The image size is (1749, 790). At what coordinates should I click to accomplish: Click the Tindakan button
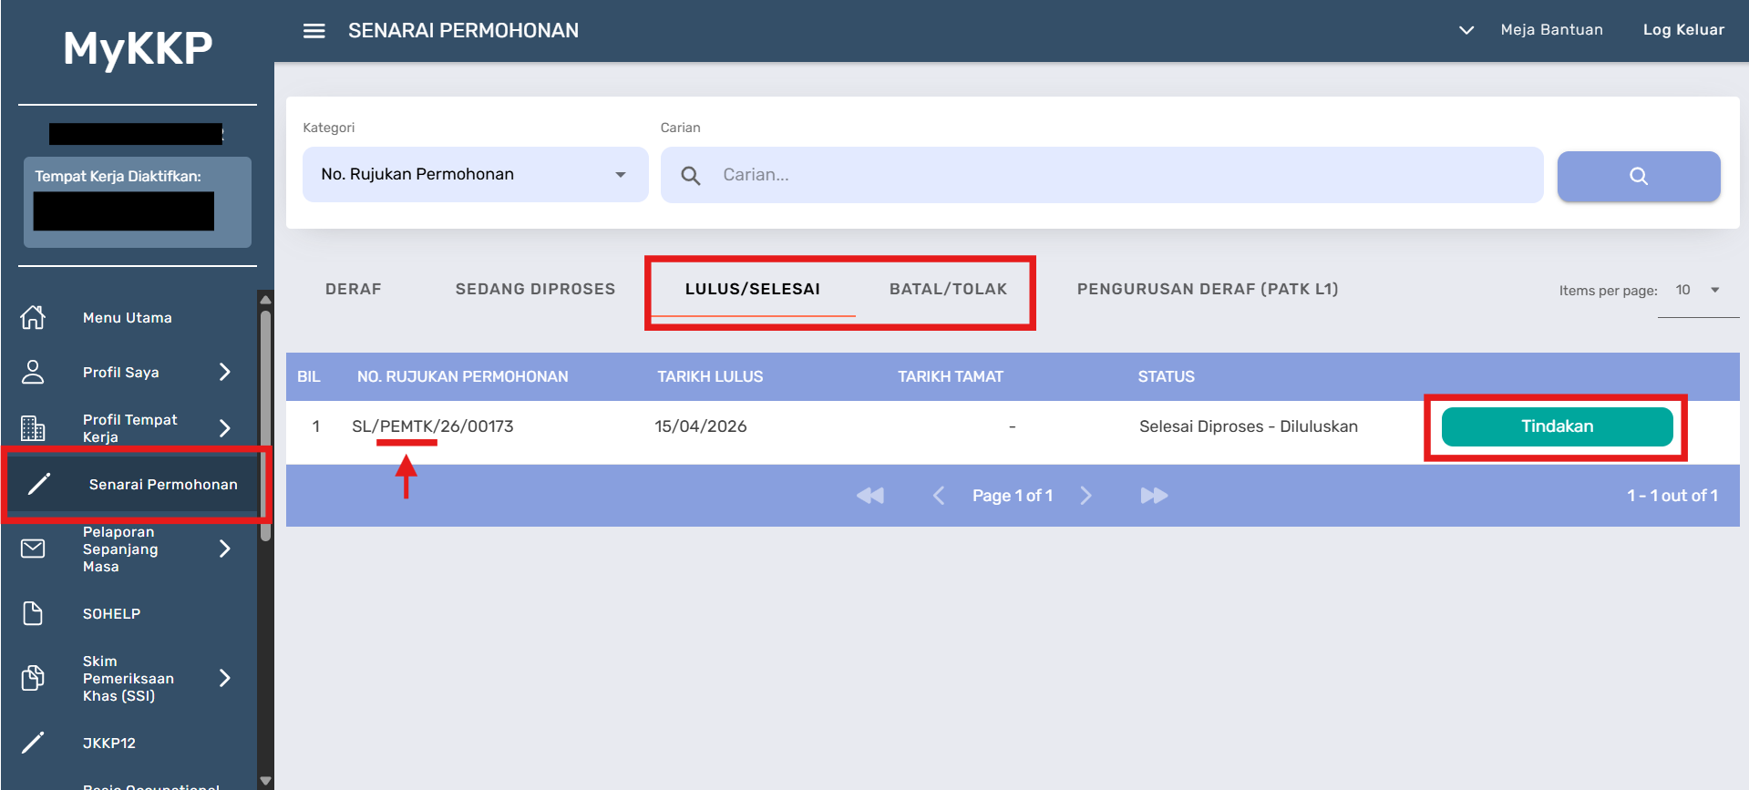tap(1556, 426)
